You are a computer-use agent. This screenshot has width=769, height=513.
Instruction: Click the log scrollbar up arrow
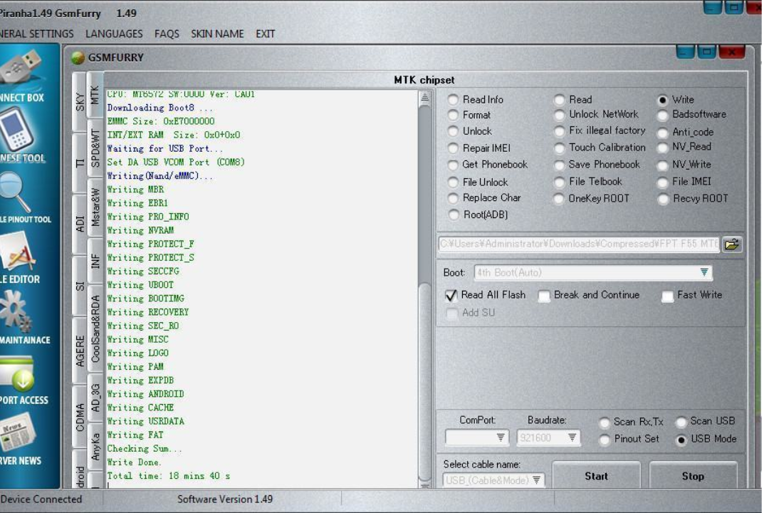[x=424, y=97]
